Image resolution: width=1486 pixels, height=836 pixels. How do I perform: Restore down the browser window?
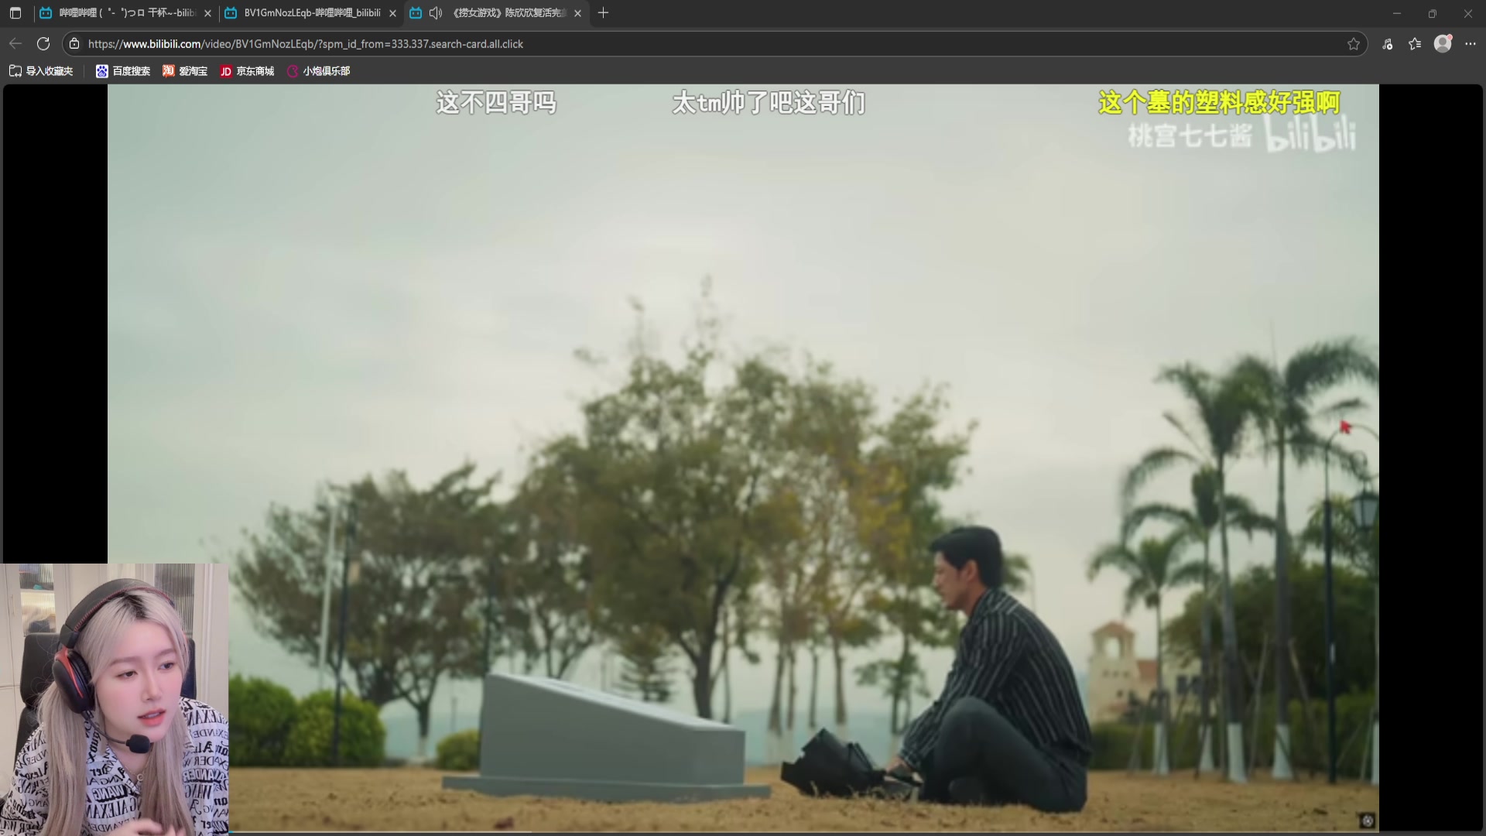1433,13
